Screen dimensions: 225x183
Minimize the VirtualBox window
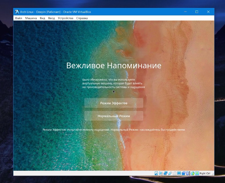tap(185, 12)
